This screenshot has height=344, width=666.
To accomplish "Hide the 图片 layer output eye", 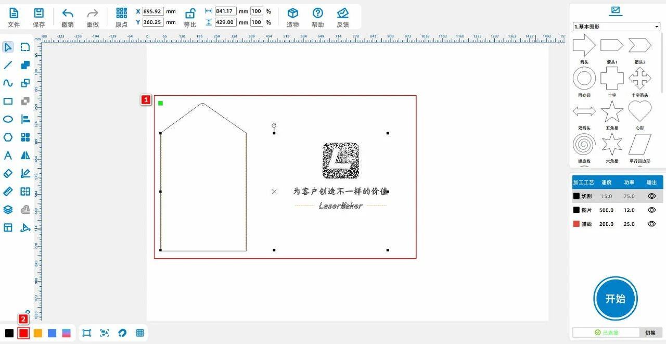I will click(x=651, y=210).
